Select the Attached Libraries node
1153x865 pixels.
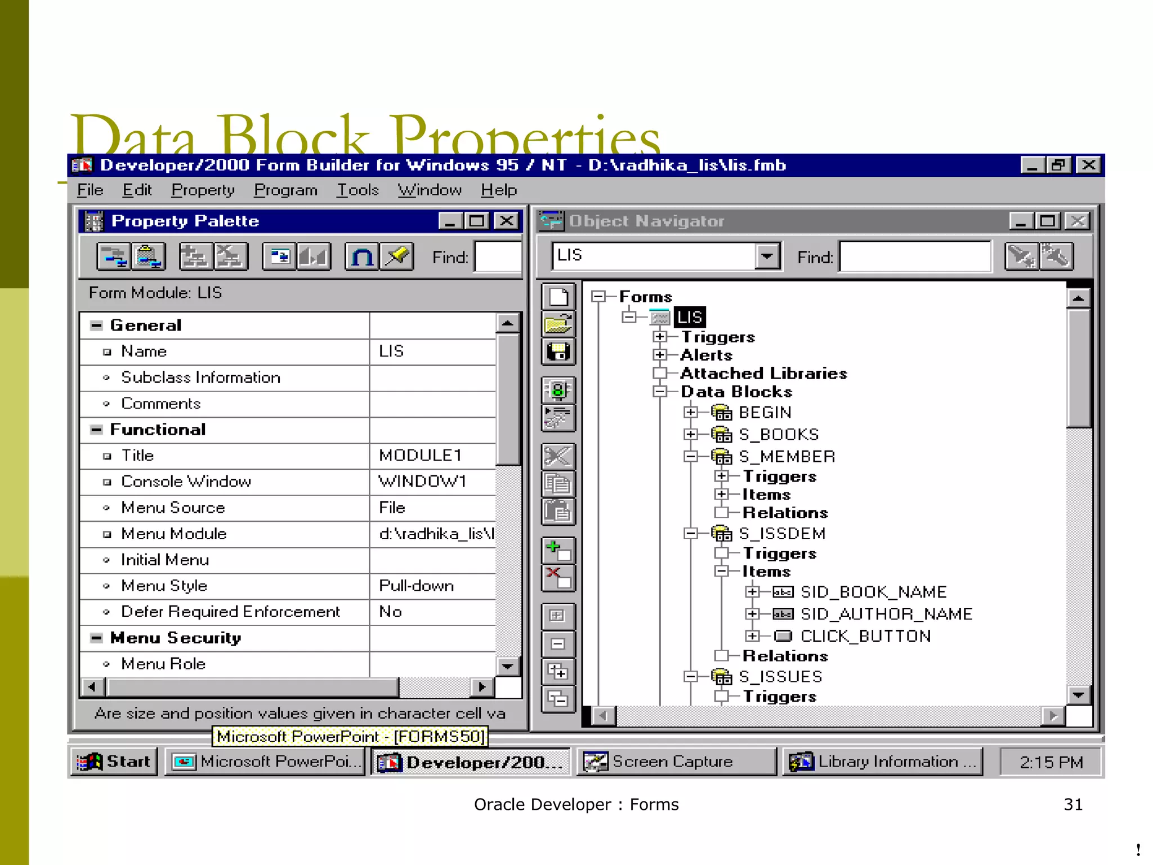coord(764,373)
